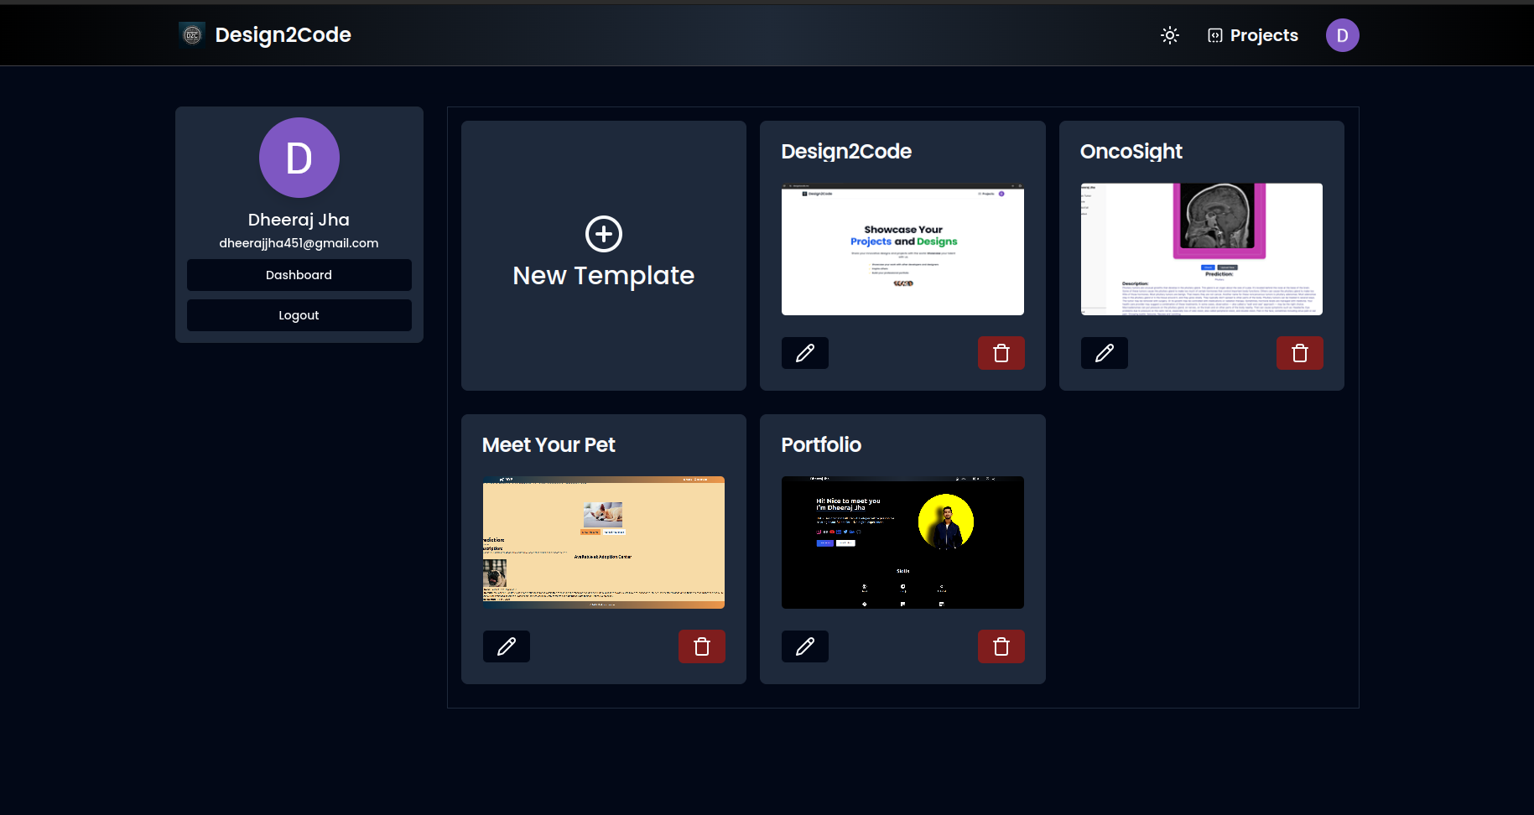
Task: Delete the Design2Code project with trash icon
Action: coord(1001,353)
